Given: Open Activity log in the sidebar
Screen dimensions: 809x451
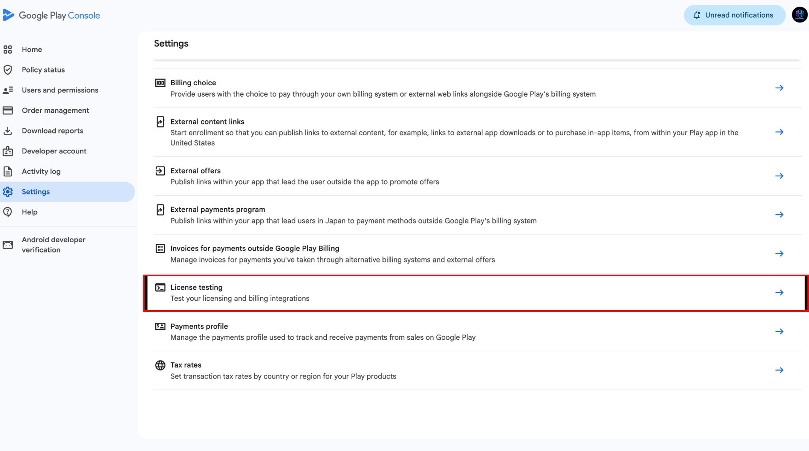Looking at the screenshot, I should pos(67,171).
